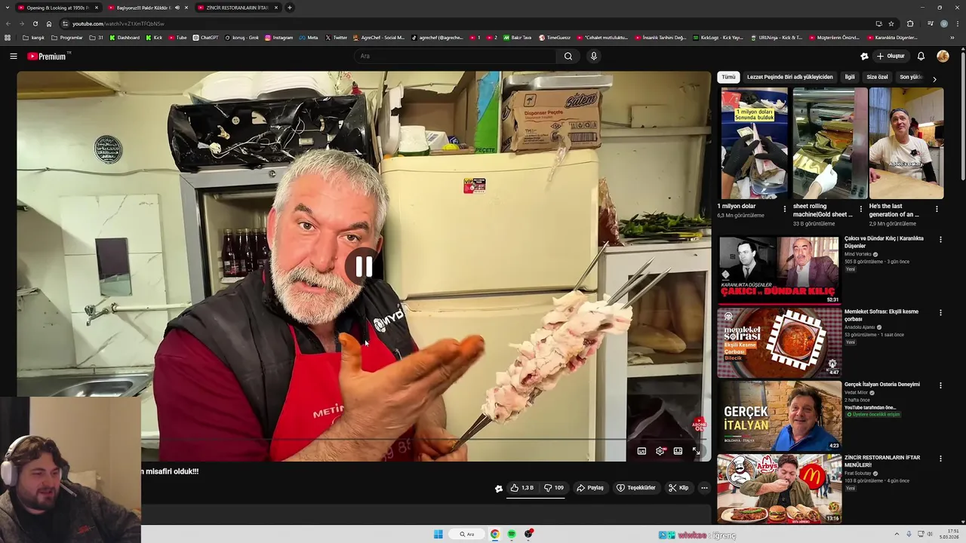Toggle theater mode in the player

point(678,451)
